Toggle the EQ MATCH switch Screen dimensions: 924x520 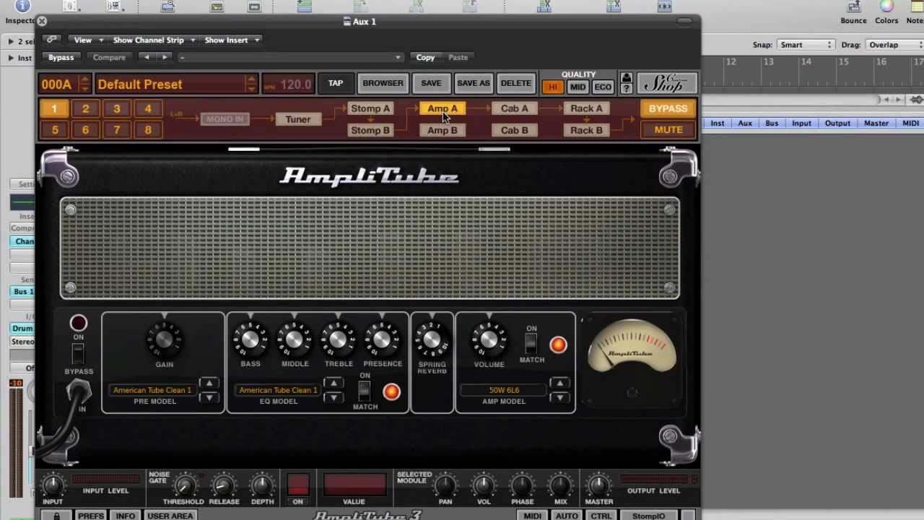(x=365, y=391)
